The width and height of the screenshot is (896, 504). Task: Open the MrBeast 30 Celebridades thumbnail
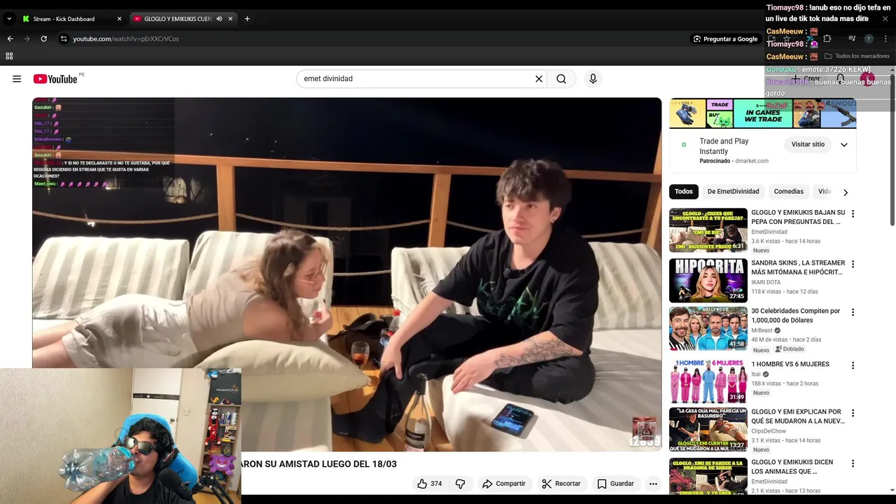[708, 328]
